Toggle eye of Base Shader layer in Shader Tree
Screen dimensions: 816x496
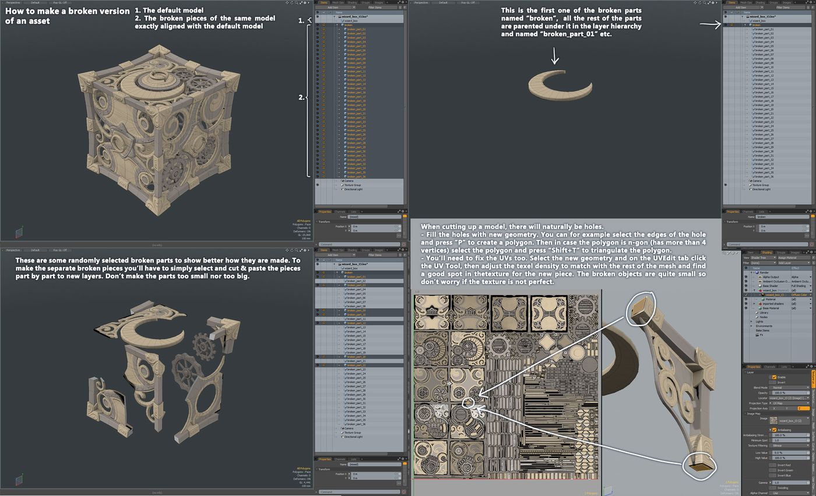(745, 286)
